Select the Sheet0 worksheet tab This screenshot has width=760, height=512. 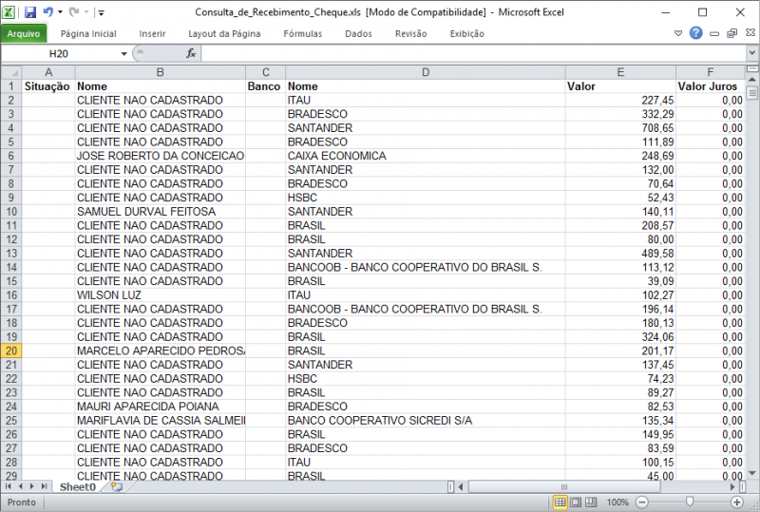point(77,486)
